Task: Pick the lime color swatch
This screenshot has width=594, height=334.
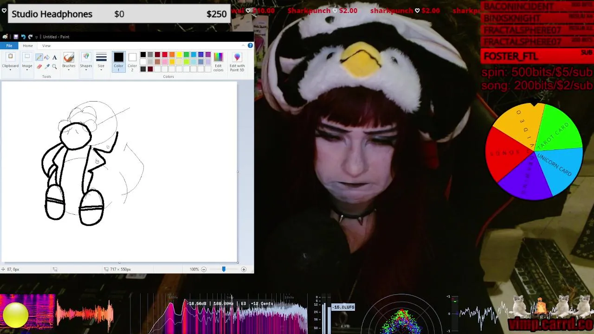Action: coord(186,62)
